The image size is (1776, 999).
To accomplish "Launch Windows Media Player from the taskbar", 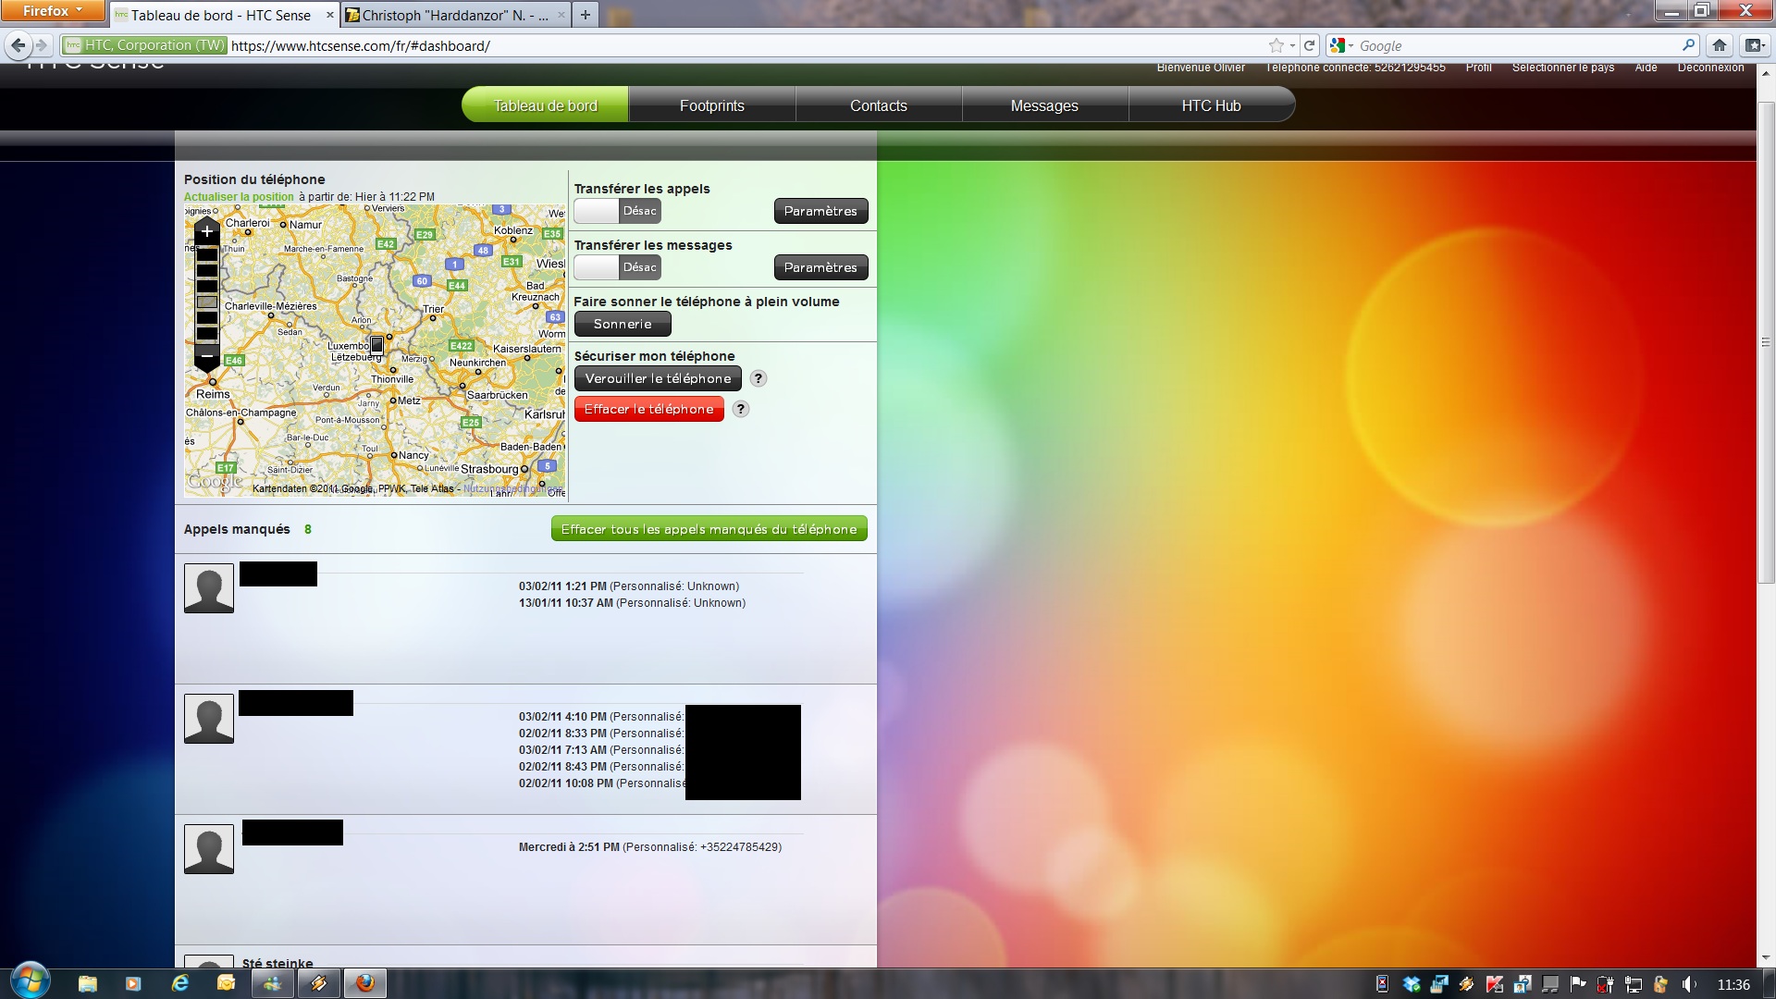I will tap(133, 983).
